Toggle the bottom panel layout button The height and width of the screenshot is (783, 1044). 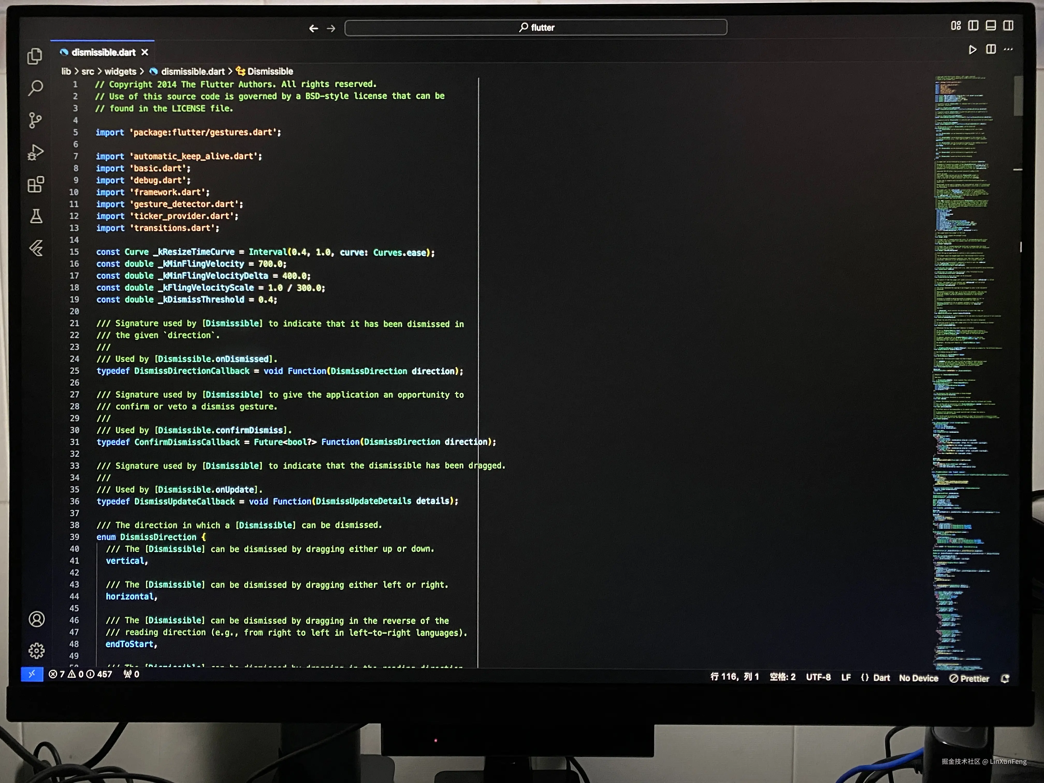pyautogui.click(x=991, y=25)
